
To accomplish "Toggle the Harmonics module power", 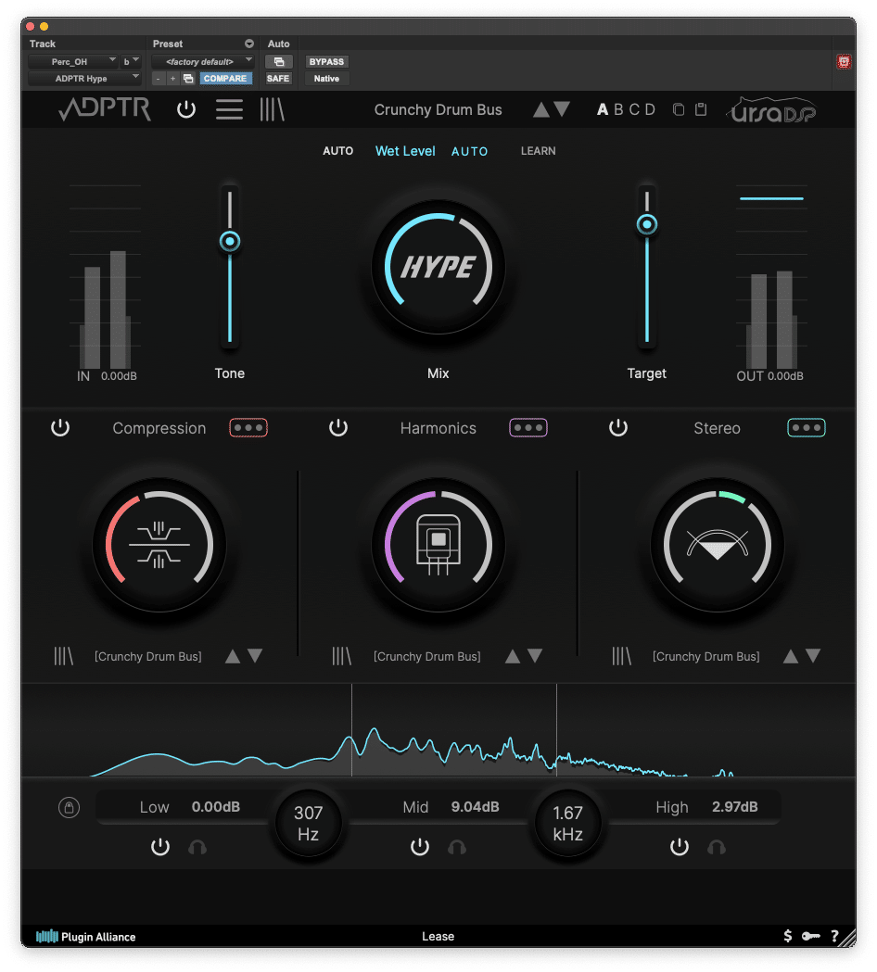I will 338,428.
